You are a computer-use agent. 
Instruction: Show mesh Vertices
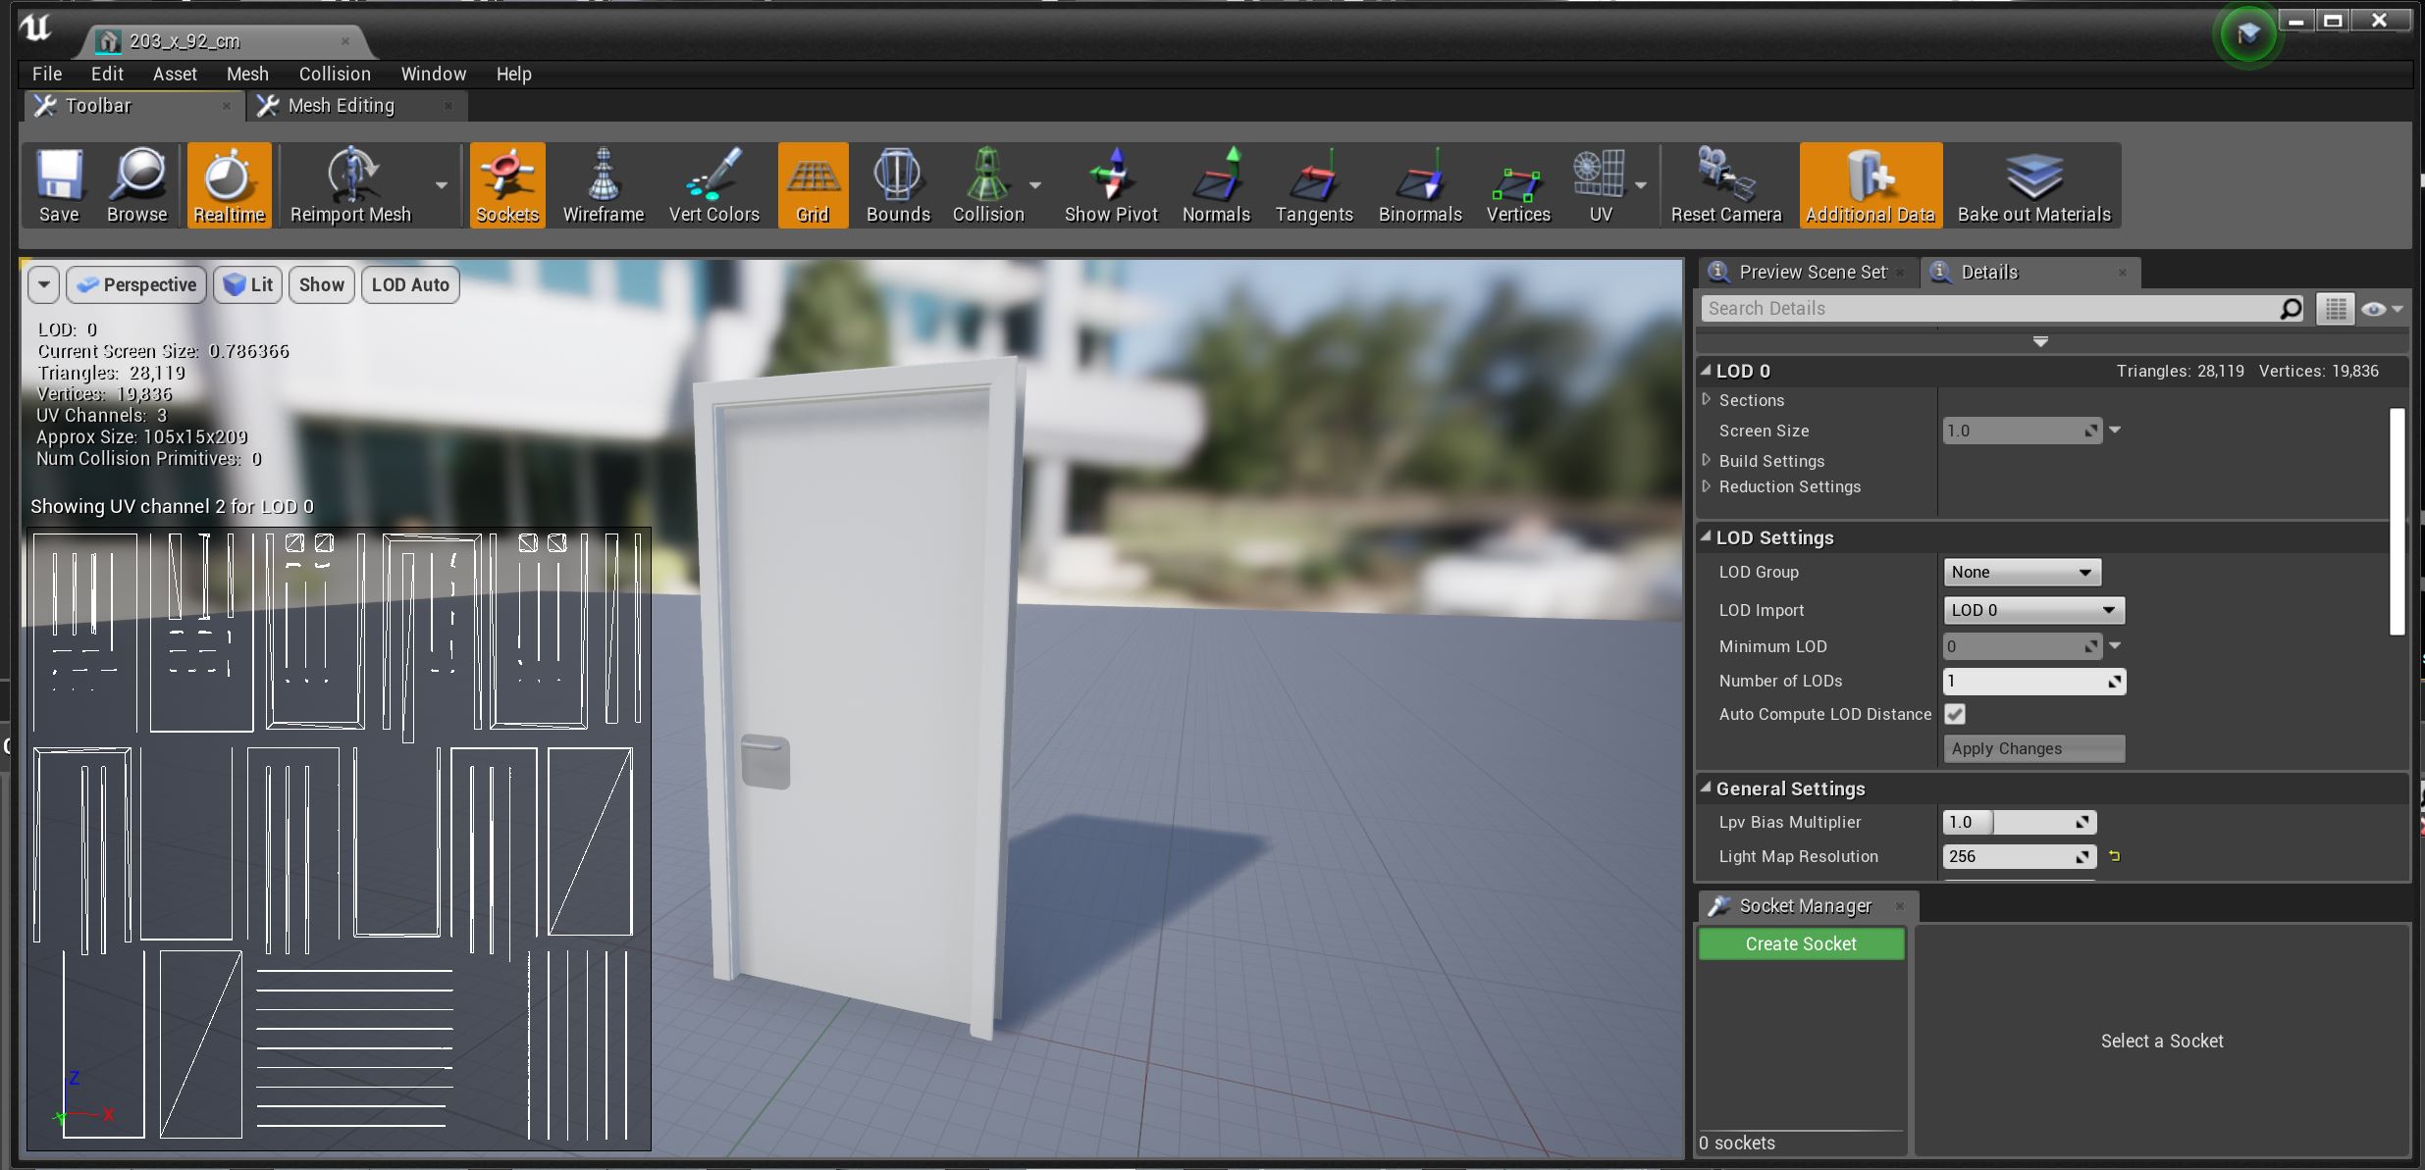(x=1518, y=185)
